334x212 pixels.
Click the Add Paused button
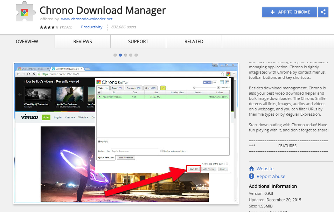point(209,169)
